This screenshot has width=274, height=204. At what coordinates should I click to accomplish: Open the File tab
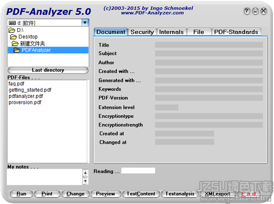199,32
